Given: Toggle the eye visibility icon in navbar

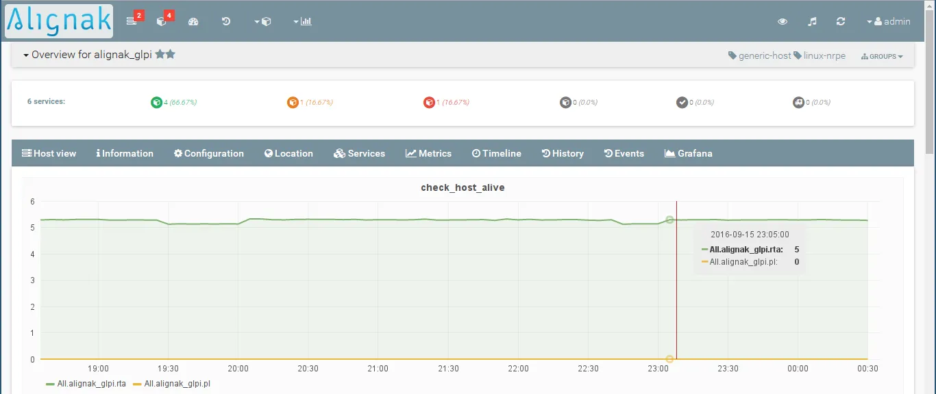Looking at the screenshot, I should click(x=783, y=21).
